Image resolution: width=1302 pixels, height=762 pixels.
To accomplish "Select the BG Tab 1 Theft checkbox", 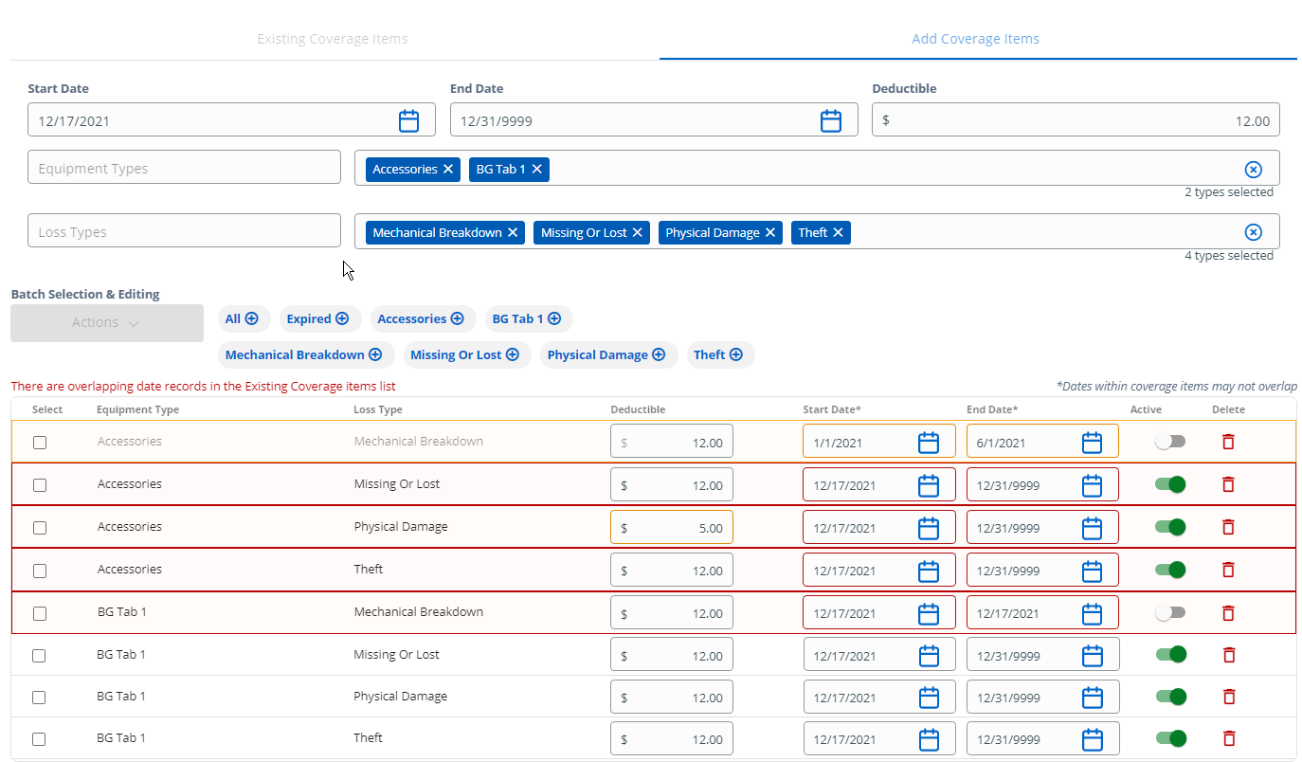I will (39, 739).
